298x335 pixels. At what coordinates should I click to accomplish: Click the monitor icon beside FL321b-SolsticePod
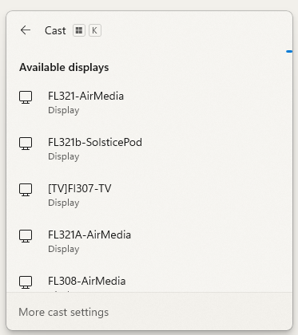[26, 144]
